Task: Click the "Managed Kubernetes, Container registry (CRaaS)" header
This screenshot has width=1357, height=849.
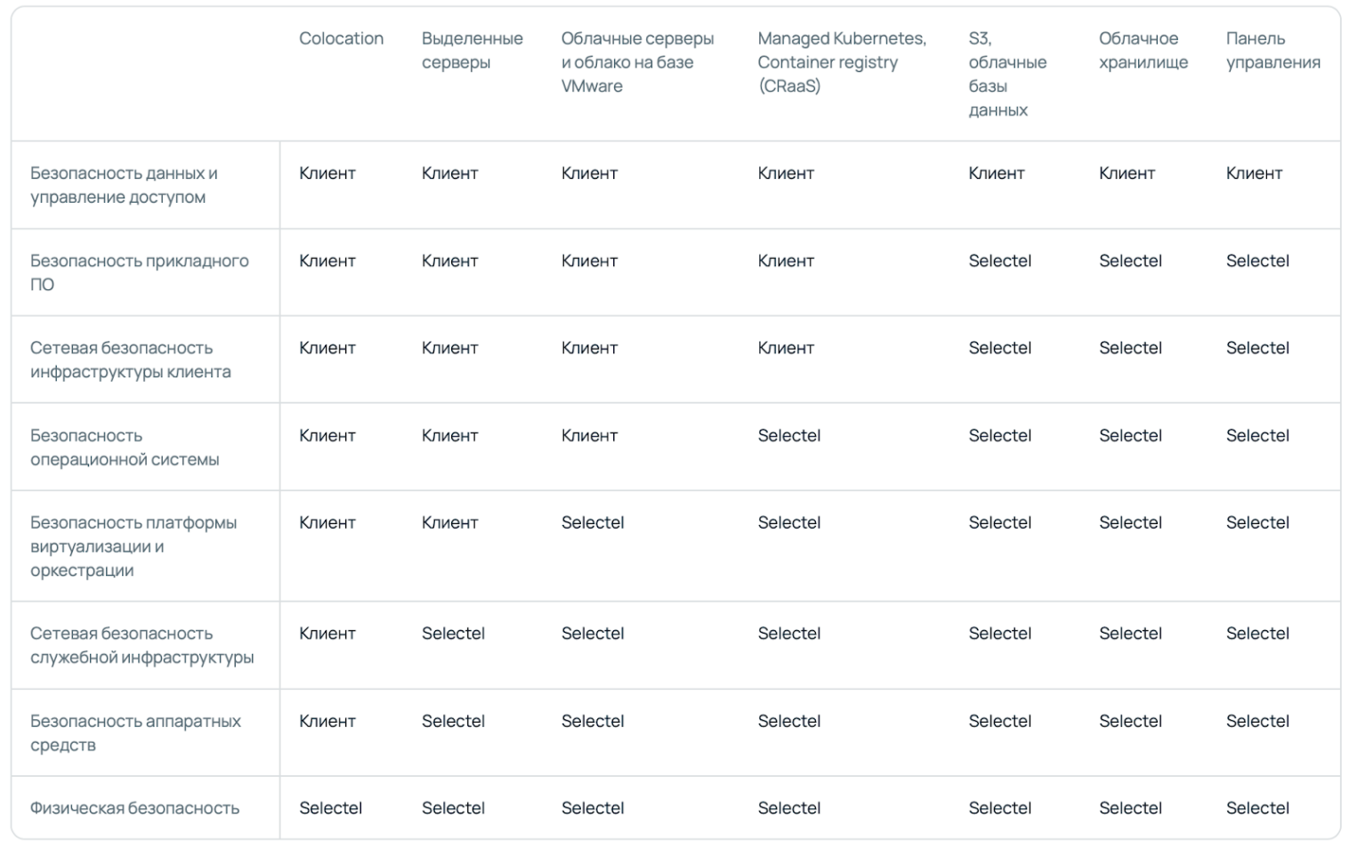Action: 841,62
